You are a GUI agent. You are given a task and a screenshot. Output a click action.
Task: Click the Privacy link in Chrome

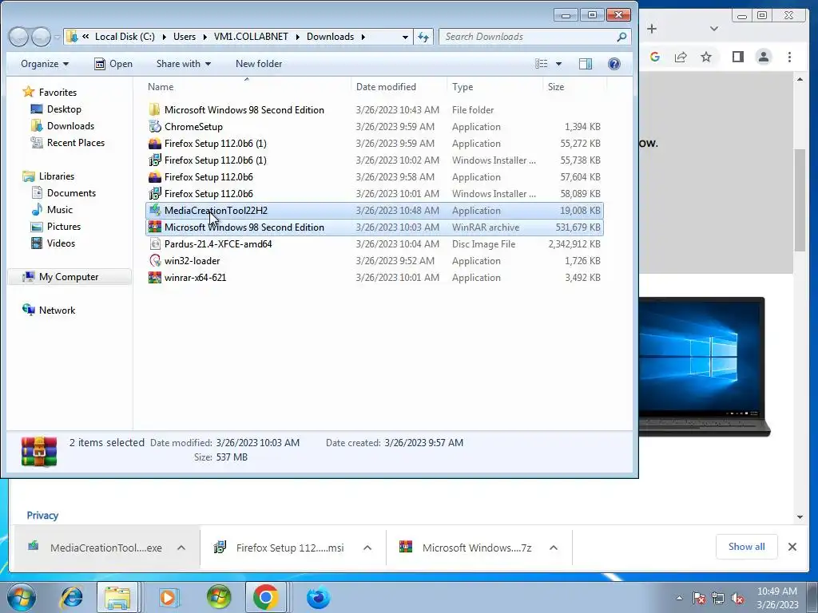[x=43, y=516]
